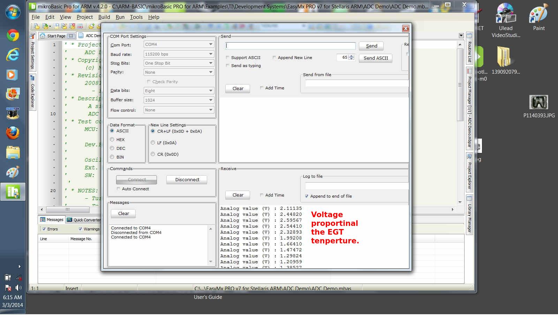Open the Com Port dropdown

(179, 44)
